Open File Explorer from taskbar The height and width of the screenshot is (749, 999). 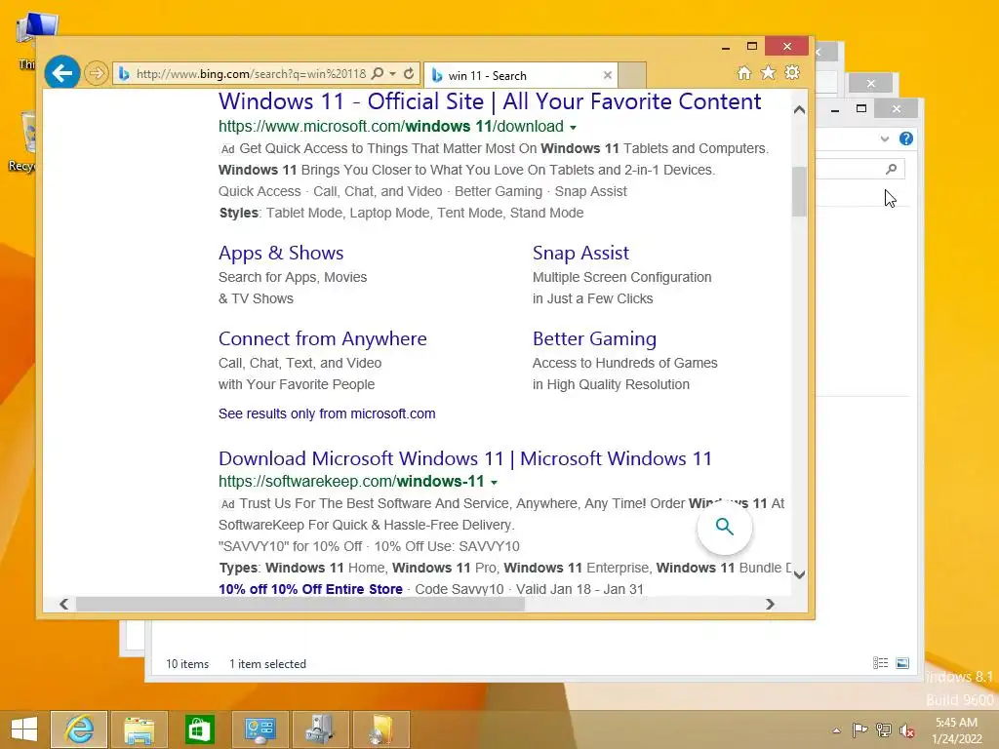coord(139,729)
